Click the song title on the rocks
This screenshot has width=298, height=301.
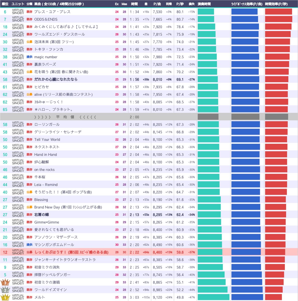point(44,170)
